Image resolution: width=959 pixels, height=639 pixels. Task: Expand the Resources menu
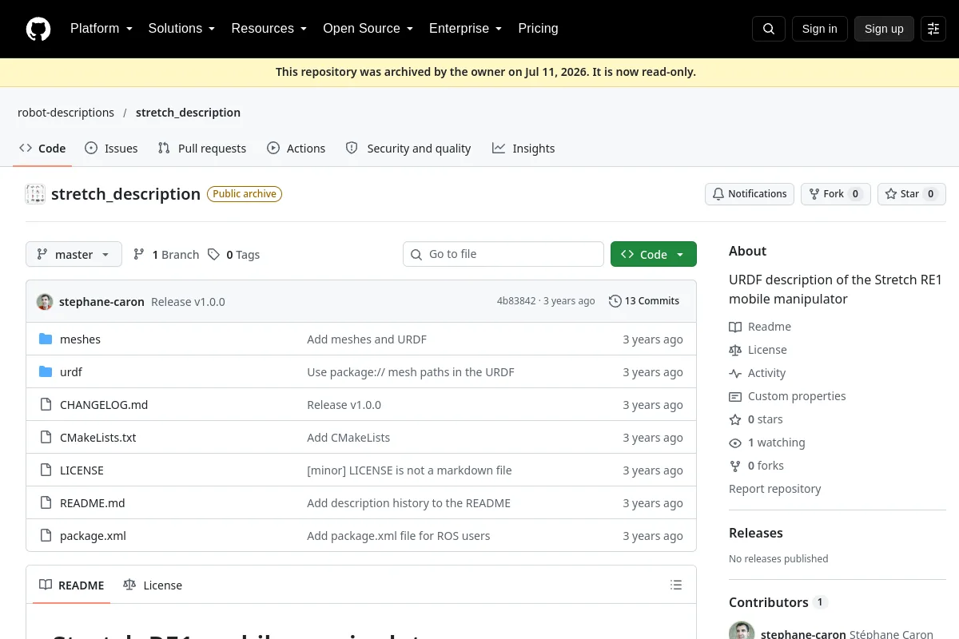click(x=269, y=29)
